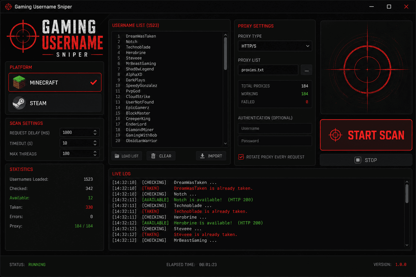Select the Minecraft platform

point(55,82)
